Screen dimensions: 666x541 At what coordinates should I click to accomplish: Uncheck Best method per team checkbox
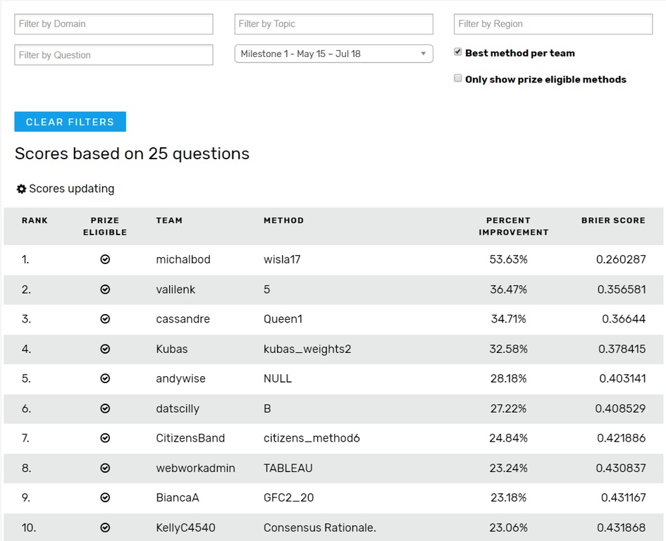click(458, 52)
